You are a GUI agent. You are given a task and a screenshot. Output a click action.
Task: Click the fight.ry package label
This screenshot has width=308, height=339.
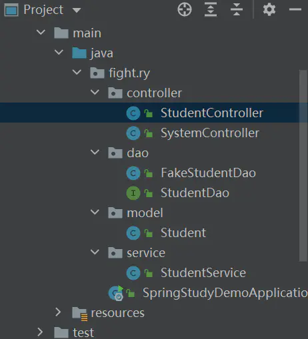[x=129, y=73]
